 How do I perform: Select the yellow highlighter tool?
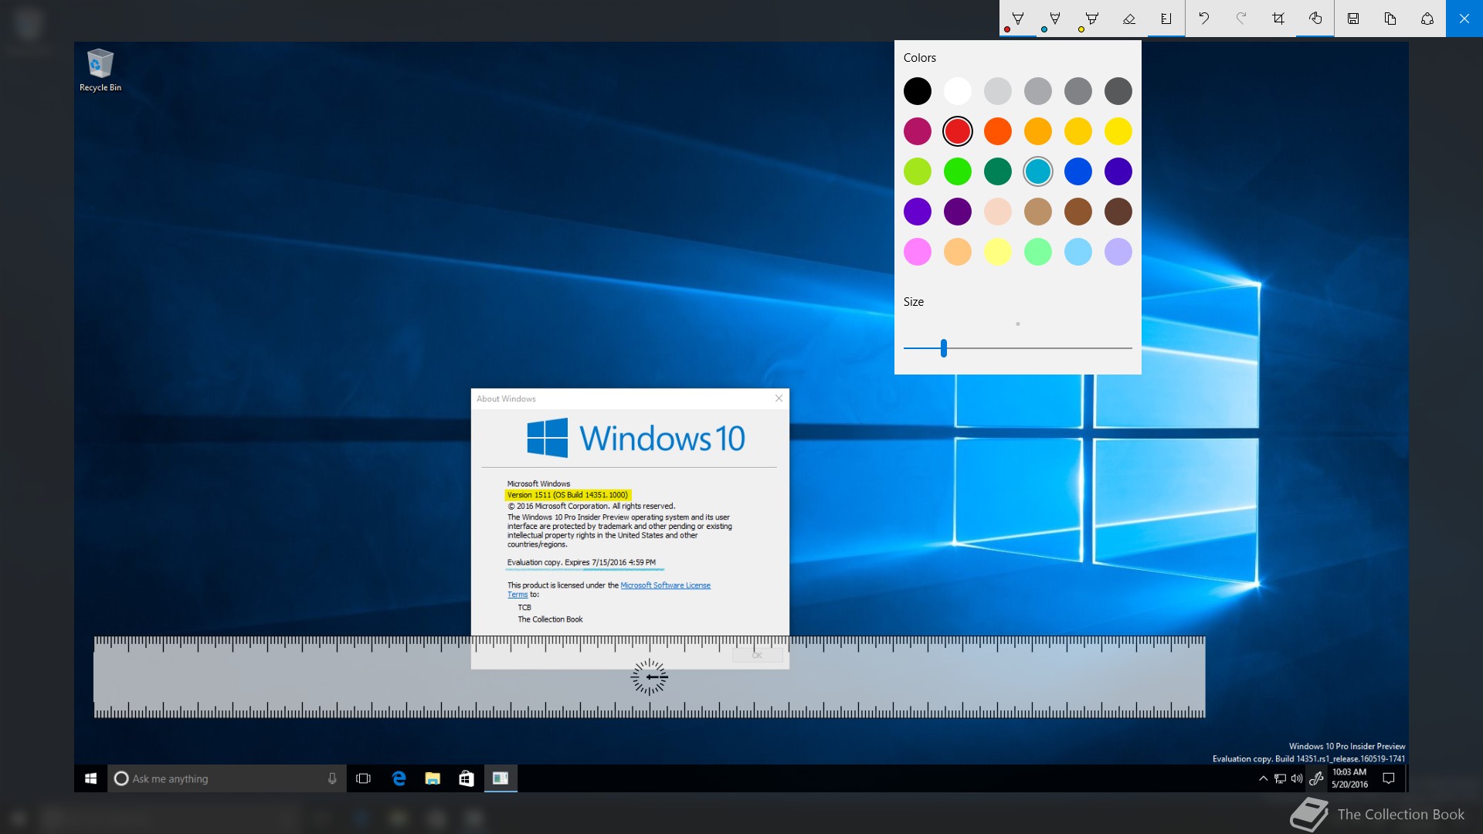(x=1092, y=19)
